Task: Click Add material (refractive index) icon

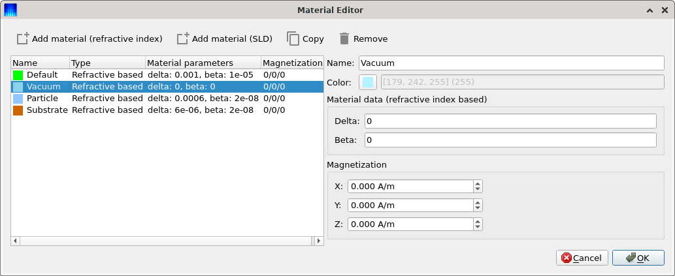Action: (x=23, y=38)
